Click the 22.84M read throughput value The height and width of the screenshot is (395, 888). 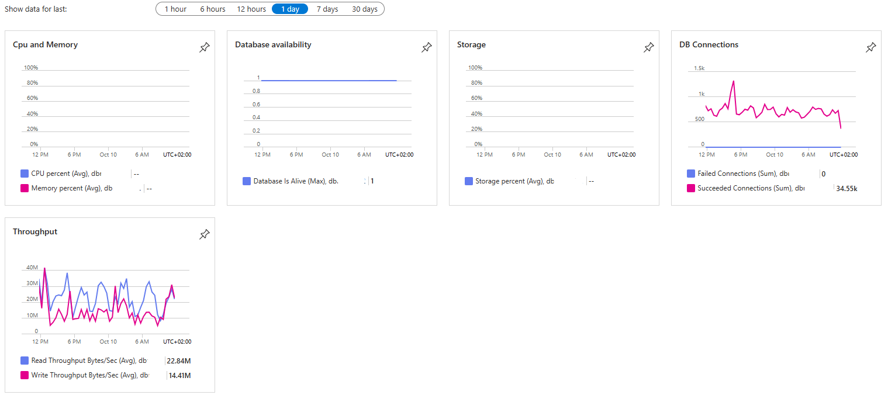[x=178, y=361]
